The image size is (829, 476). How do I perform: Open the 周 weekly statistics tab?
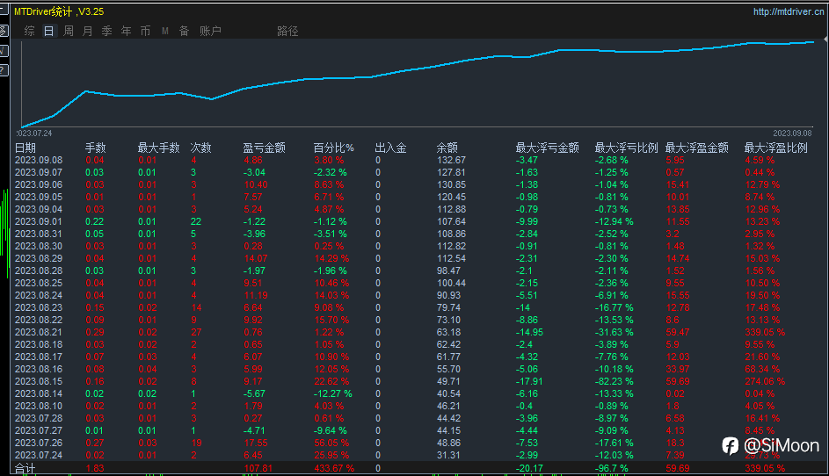(x=69, y=31)
